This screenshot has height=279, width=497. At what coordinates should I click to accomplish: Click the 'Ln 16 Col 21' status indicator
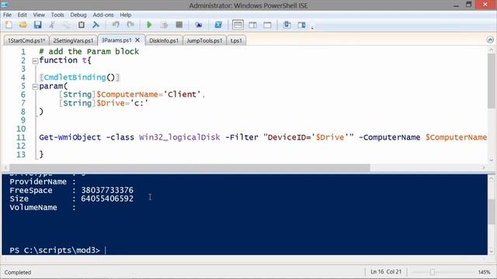(386, 272)
